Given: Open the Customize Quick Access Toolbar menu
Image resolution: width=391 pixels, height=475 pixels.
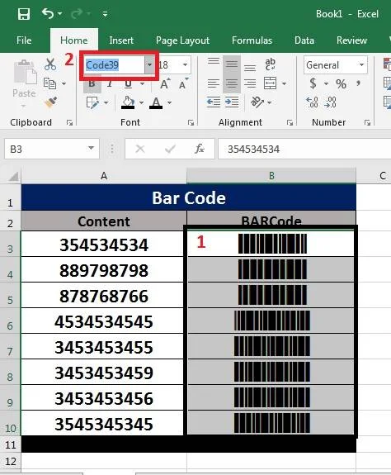Looking at the screenshot, I should (106, 14).
